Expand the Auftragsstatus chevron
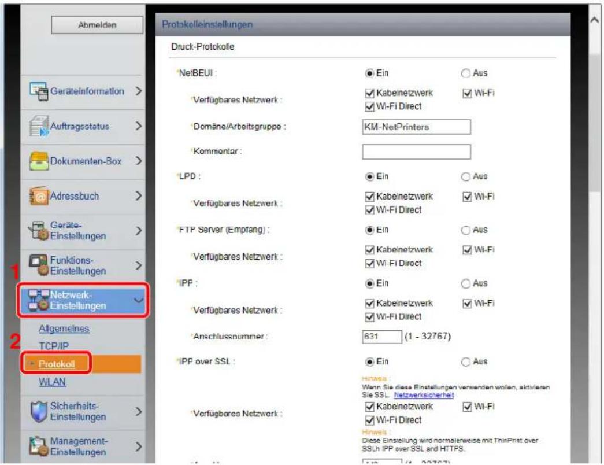Viewport: 604px width, 465px height. pos(139,126)
